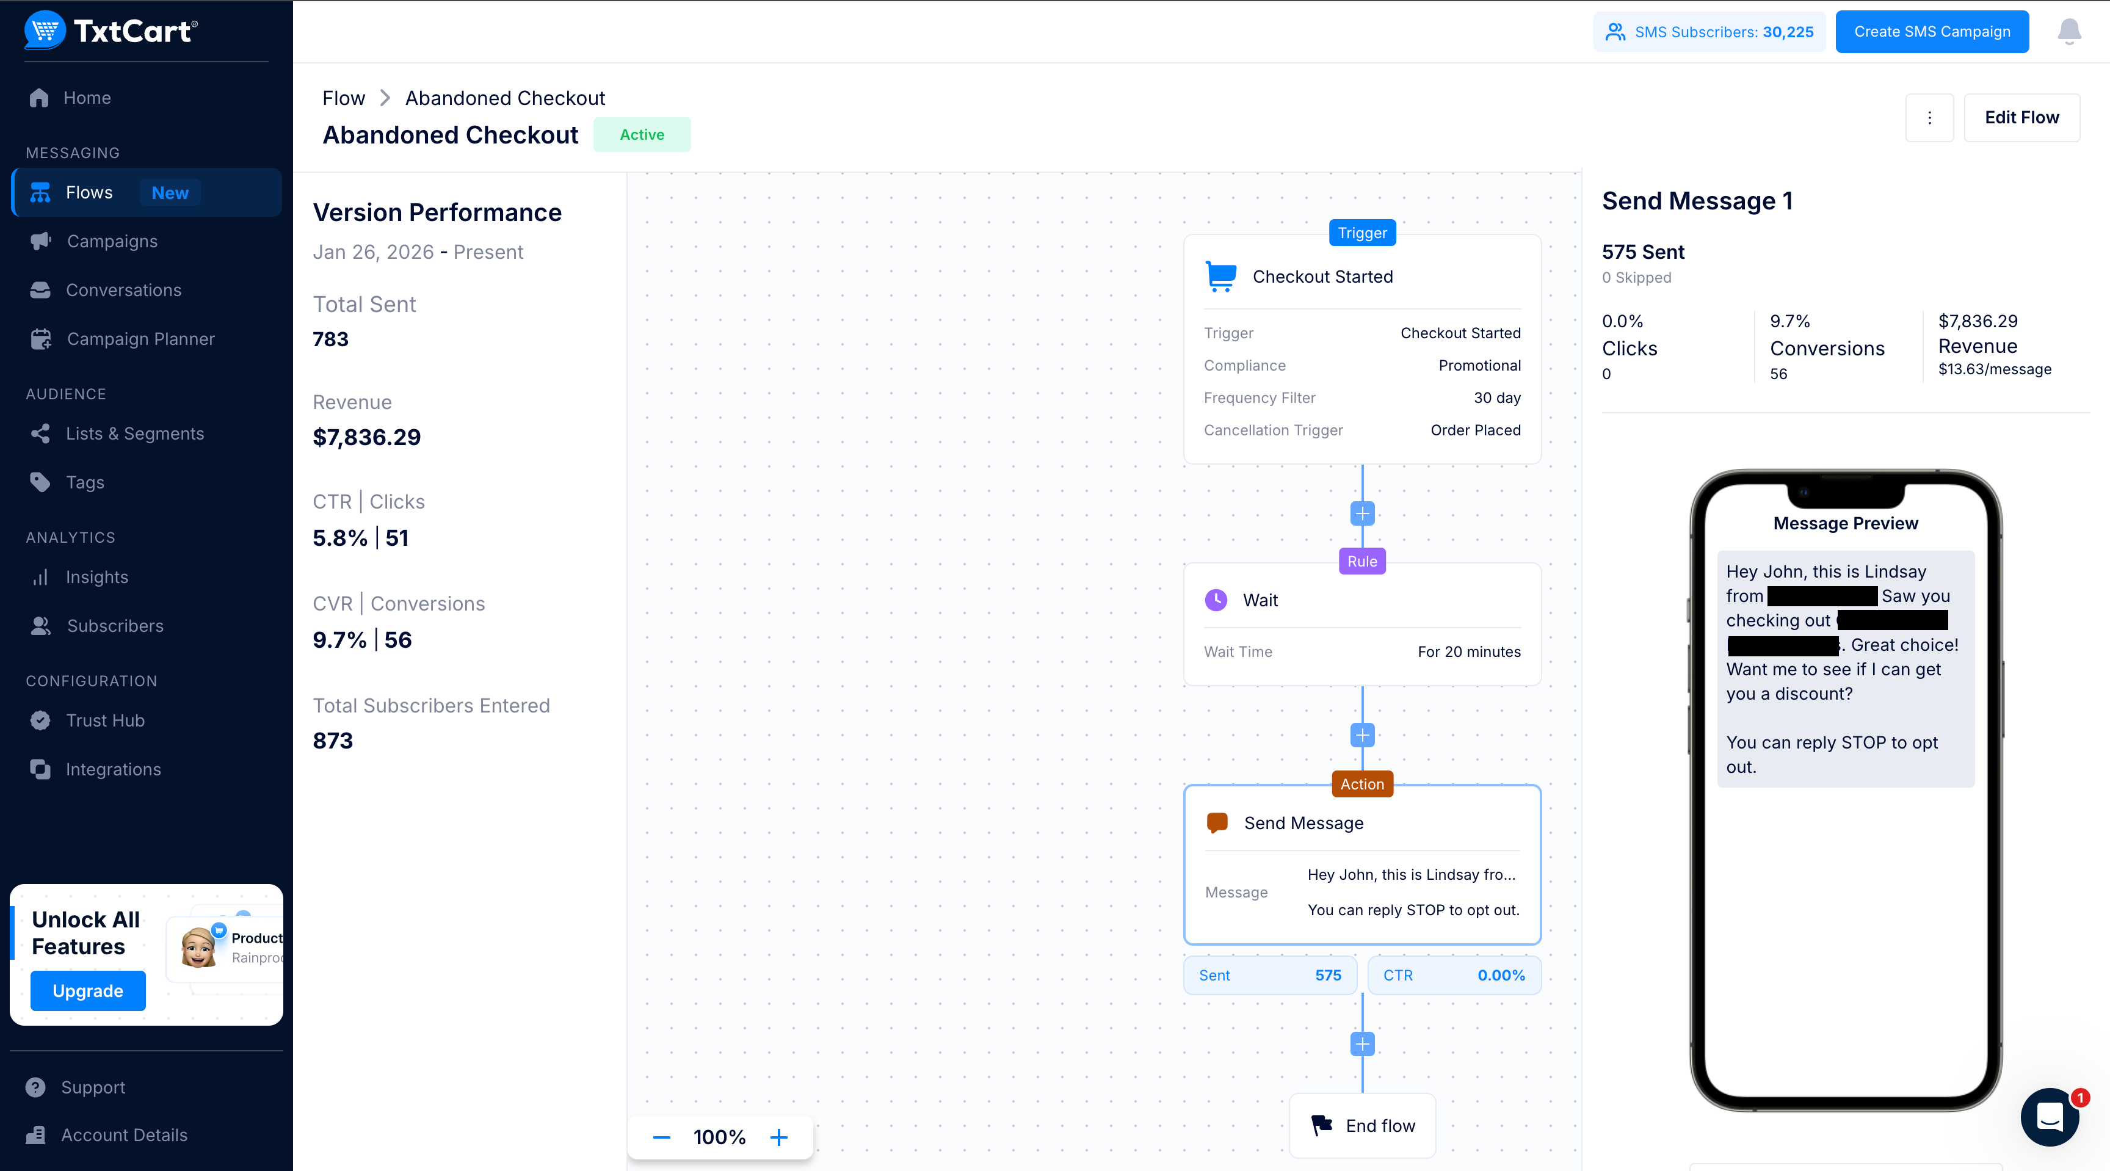2110x1171 pixels.
Task: Click the Jan 26, 2026 - Present date range
Action: (x=418, y=252)
